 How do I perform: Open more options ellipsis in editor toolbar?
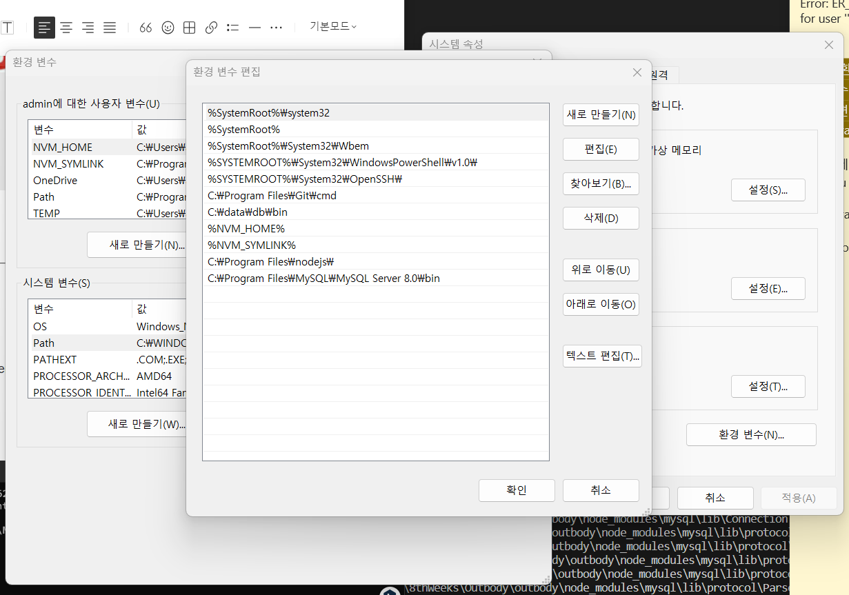click(x=277, y=27)
